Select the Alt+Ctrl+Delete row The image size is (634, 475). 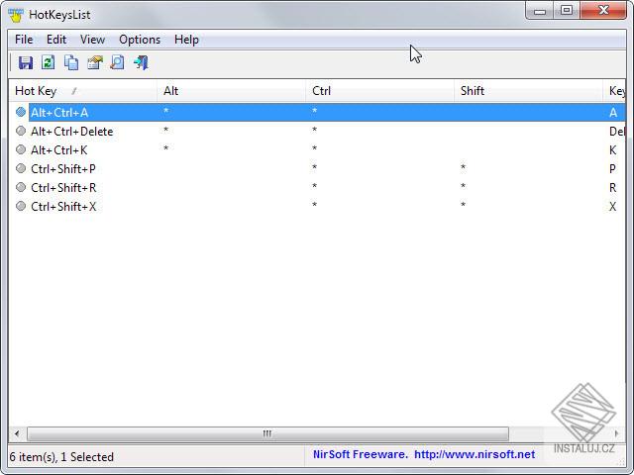click(317, 132)
